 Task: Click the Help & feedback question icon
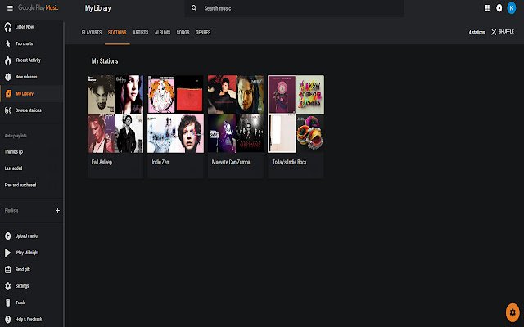(x=8, y=320)
